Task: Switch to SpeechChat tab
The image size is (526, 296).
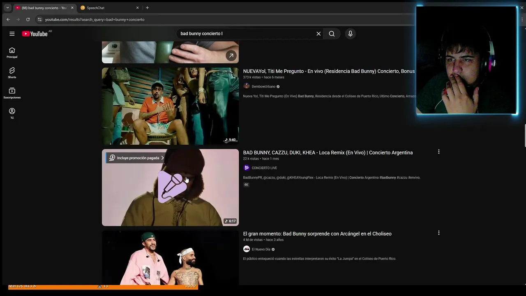Action: point(109,8)
